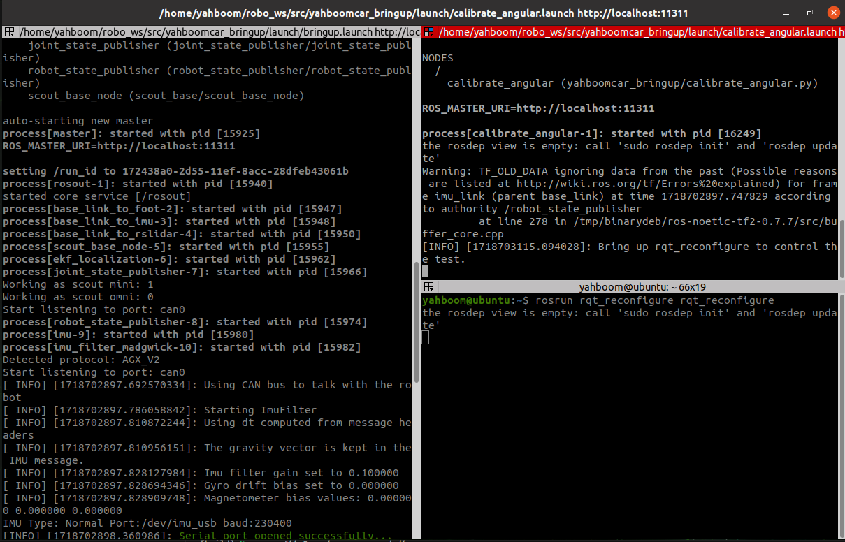Click the grouping icon of bringup.launch pane
845x542 pixels.
coord(9,32)
